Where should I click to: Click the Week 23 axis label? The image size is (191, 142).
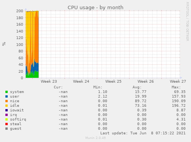[x=49, y=82]
